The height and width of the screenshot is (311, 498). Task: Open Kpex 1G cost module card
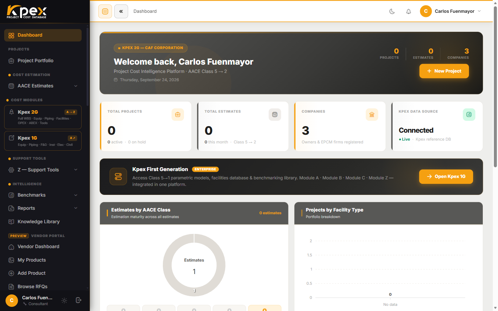click(x=43, y=141)
